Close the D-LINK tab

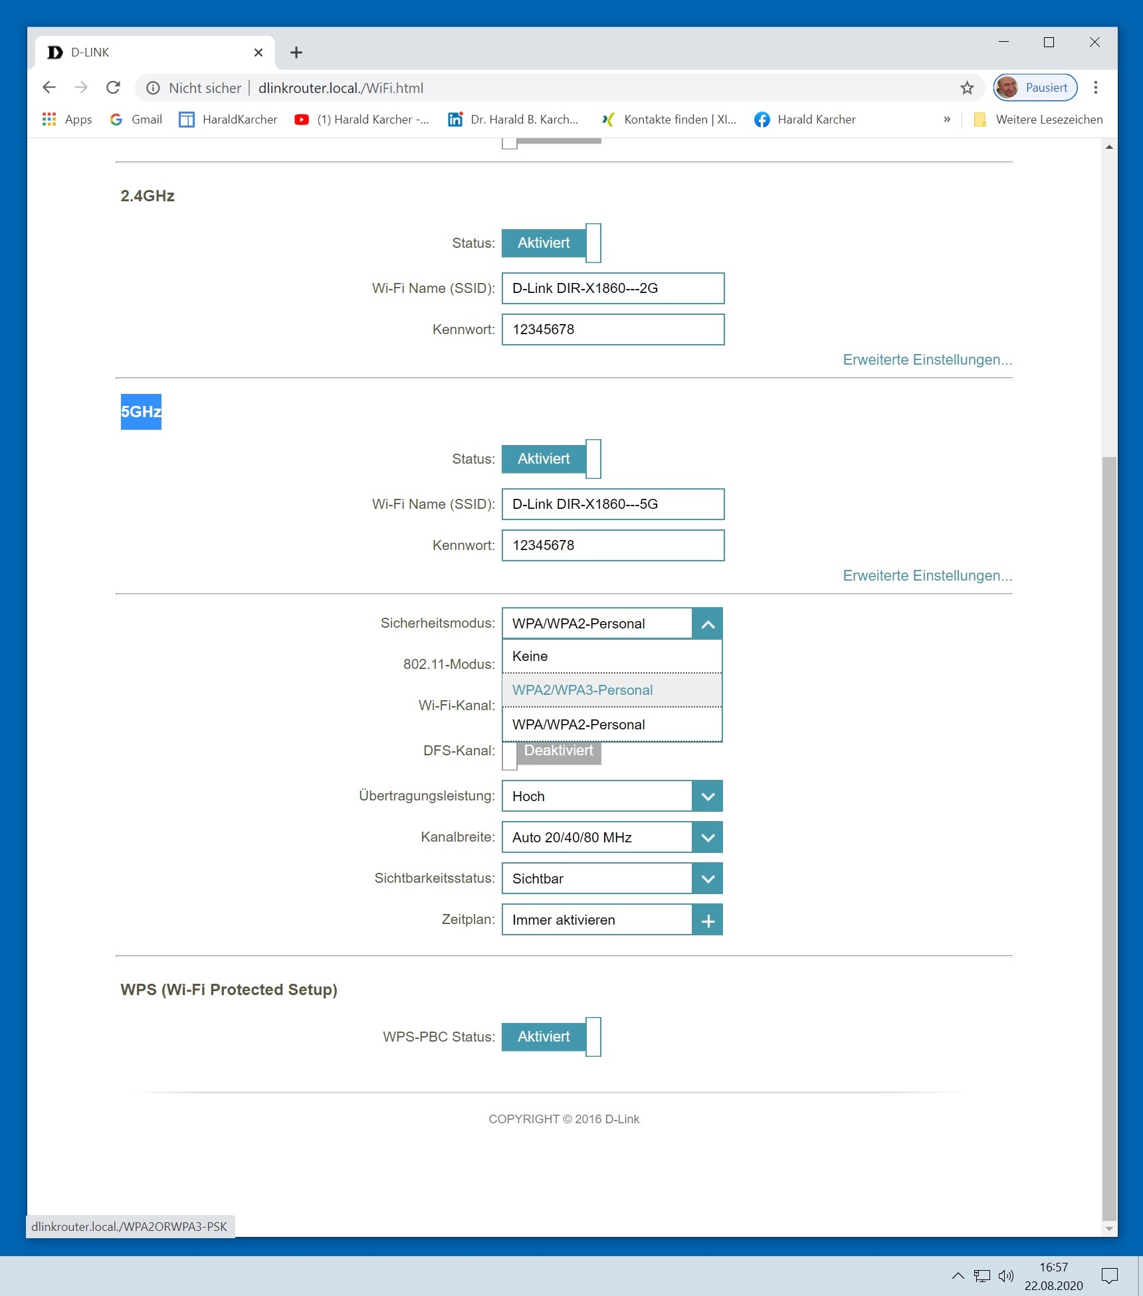[259, 52]
